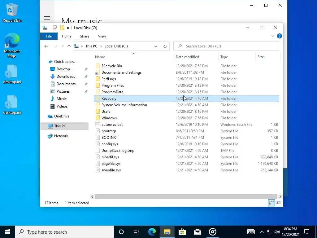This screenshot has width=317, height=238.
Task: Click the New folder quick access icon
Action: click(x=63, y=28)
